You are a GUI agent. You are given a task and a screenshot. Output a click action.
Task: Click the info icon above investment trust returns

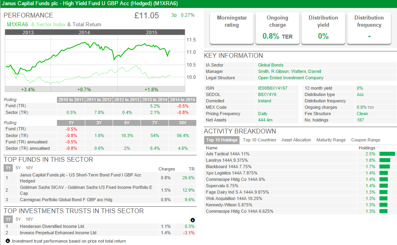(192, 220)
